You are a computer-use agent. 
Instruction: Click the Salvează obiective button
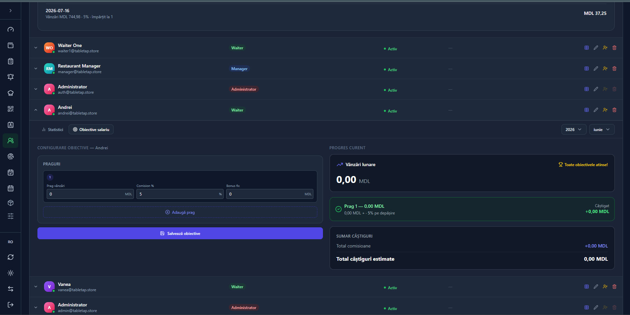180,233
